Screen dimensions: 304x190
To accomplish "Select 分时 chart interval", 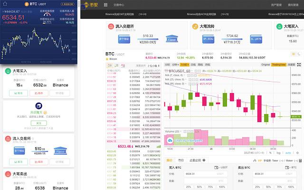I will point(168,65).
